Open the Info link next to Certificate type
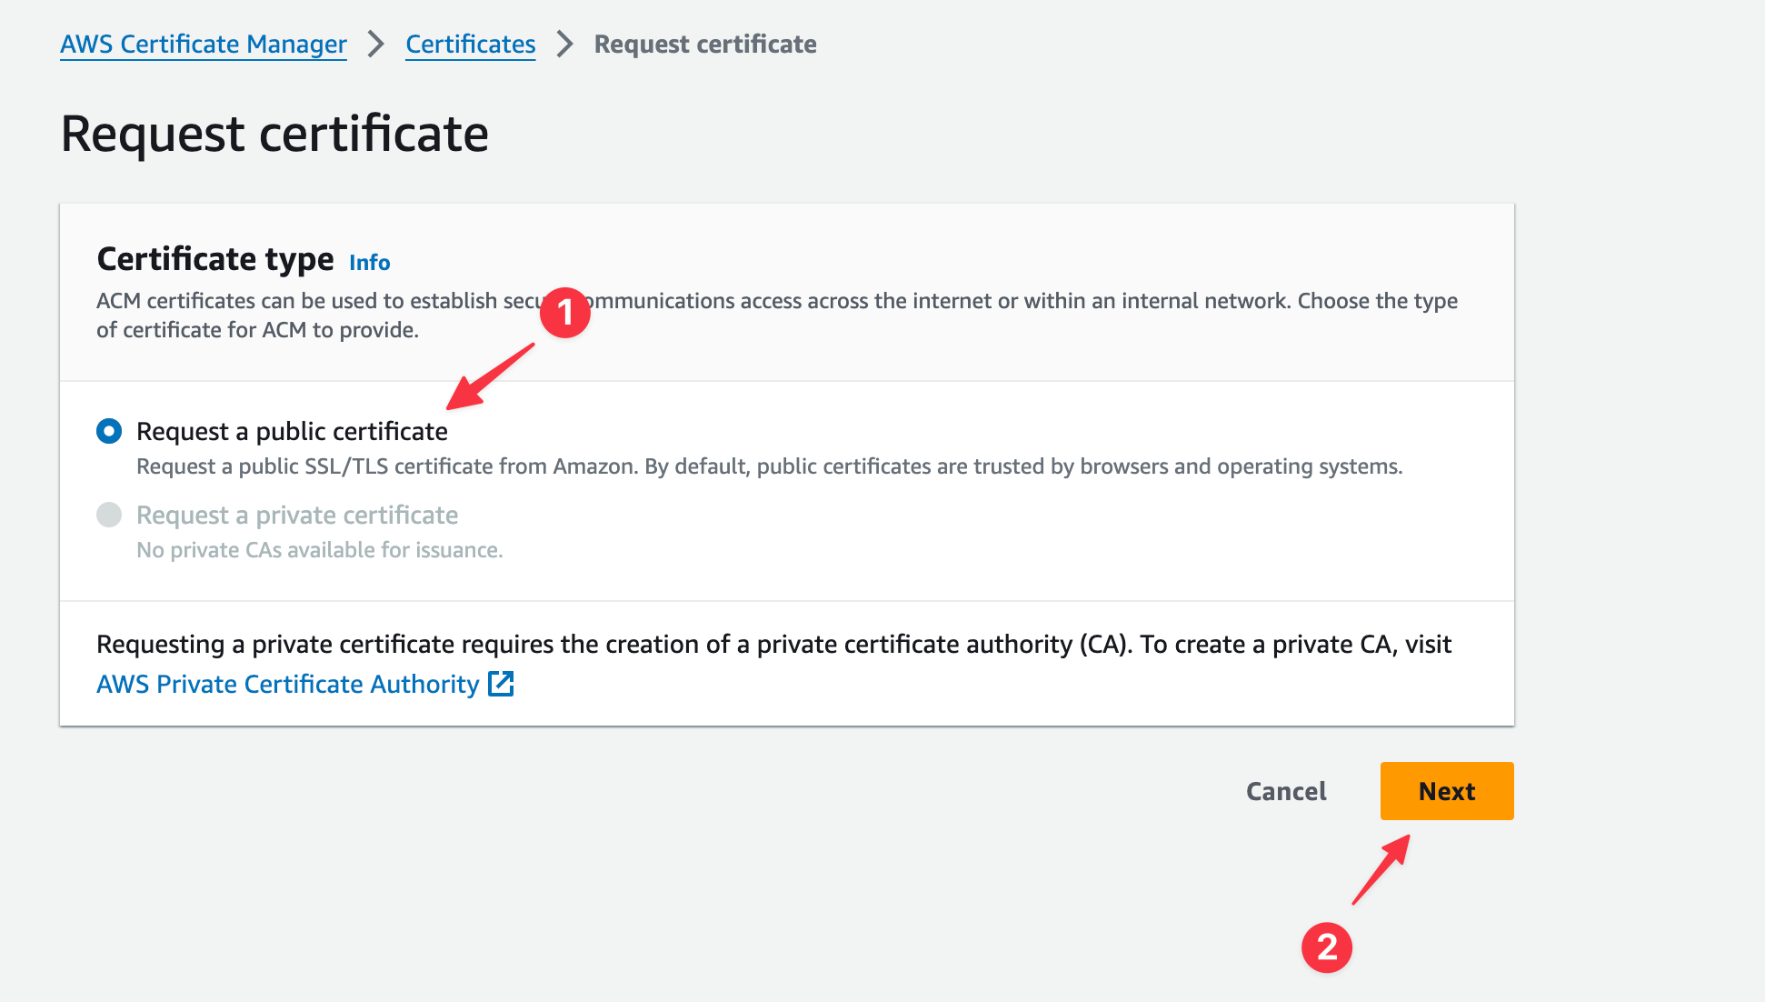 (x=369, y=263)
